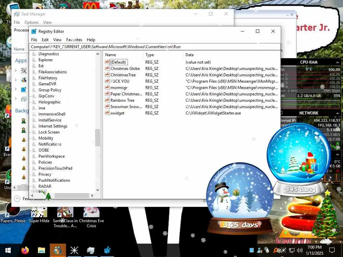Switch to Task Manager Processes tab

click(21, 30)
